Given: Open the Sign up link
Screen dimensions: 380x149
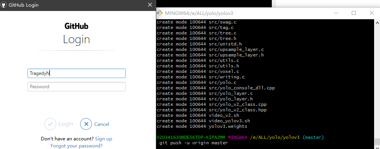Looking at the screenshot, I should pyautogui.click(x=104, y=139).
